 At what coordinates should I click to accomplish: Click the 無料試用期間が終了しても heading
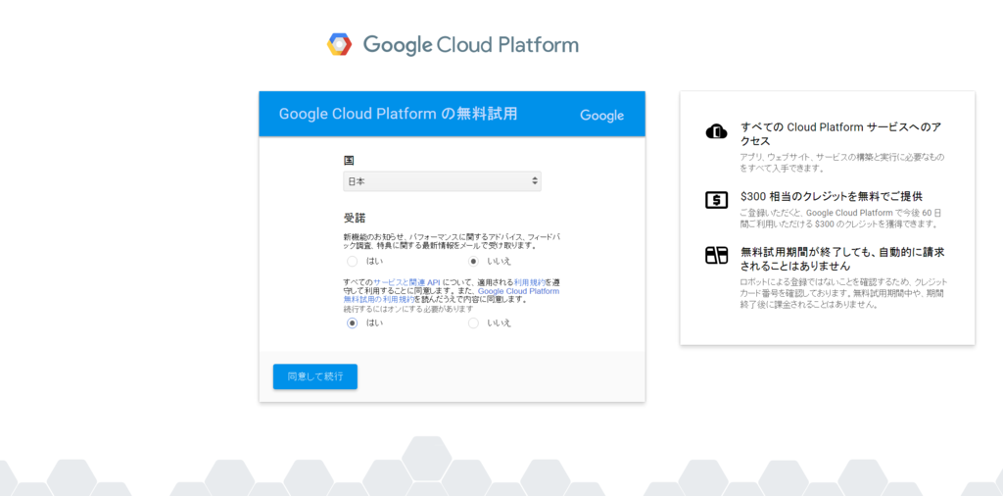click(841, 259)
